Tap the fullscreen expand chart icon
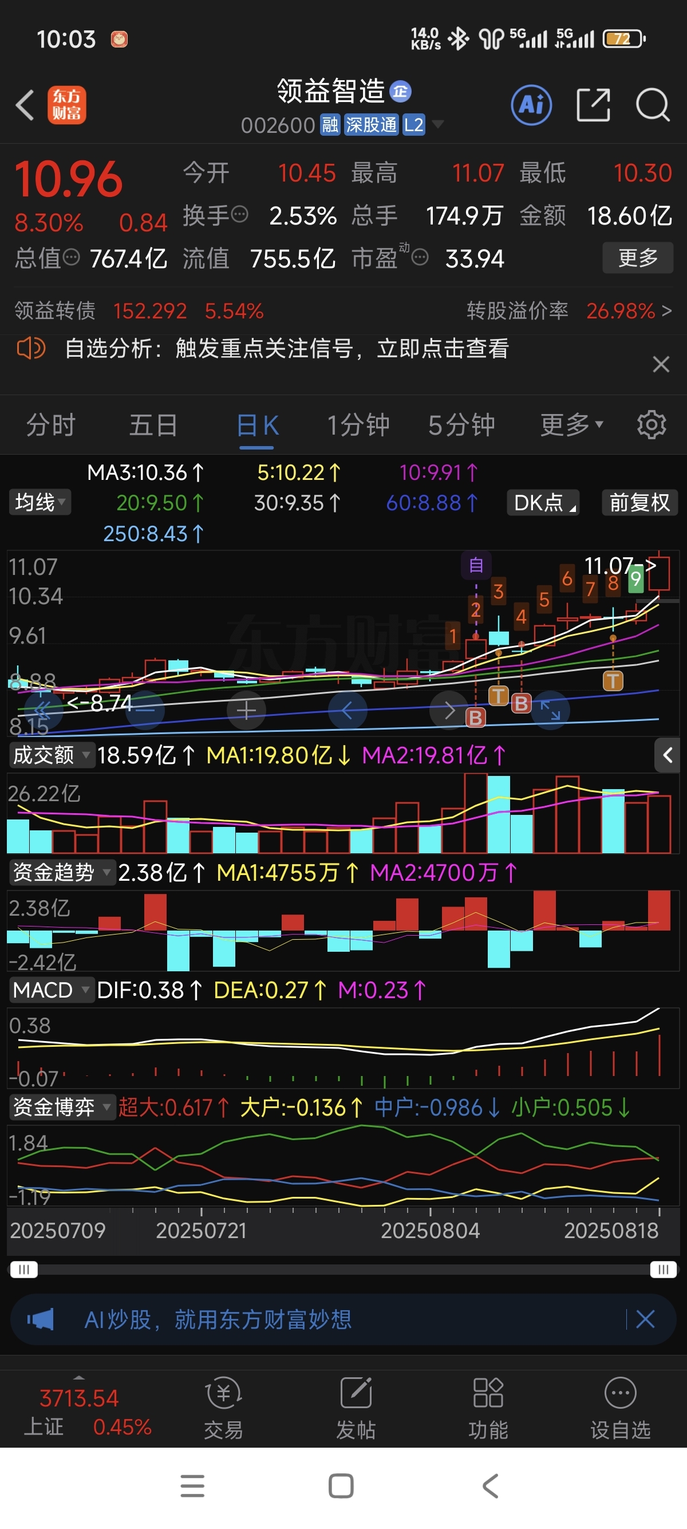Viewport: 687px width, 1529px height. pos(551,710)
